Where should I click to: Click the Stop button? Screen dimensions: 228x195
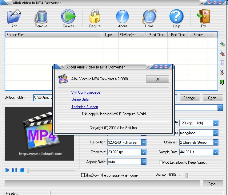point(213,184)
